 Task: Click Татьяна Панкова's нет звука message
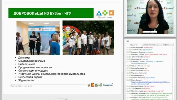click(x=138, y=57)
